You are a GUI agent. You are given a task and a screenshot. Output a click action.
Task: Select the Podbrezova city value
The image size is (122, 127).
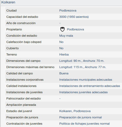click(x=68, y=10)
